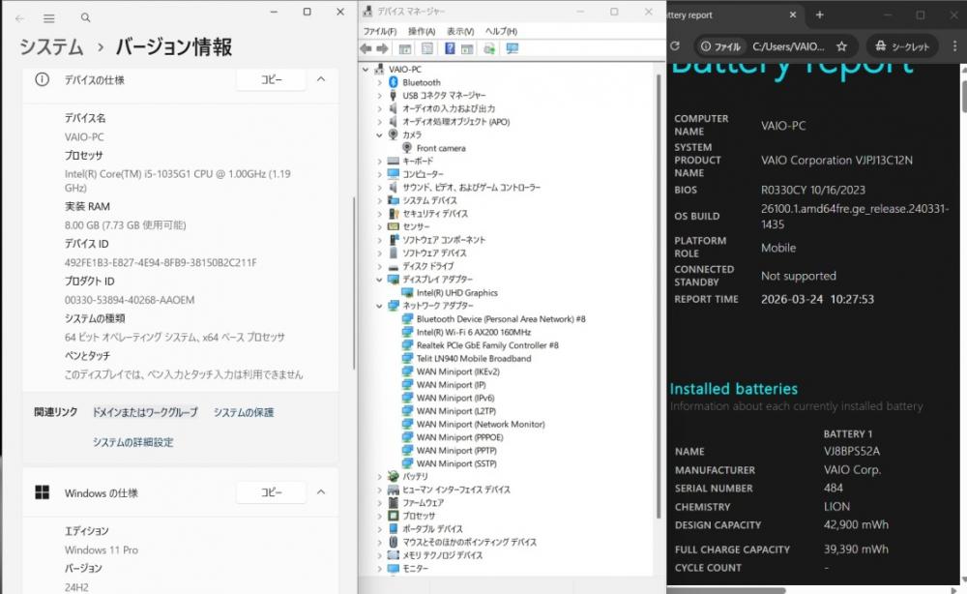Click the search icon in Settings window
The image size is (967, 594).
tap(86, 18)
